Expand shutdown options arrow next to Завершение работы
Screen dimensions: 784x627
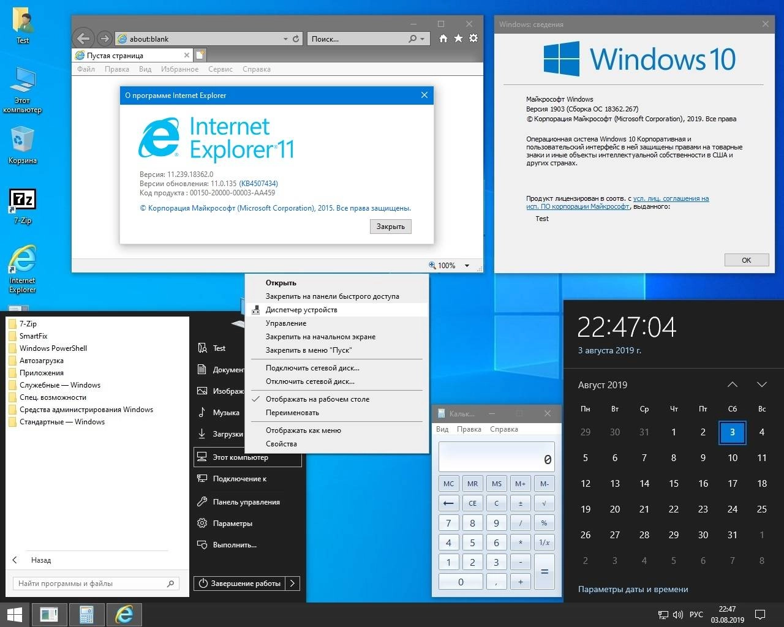coord(293,584)
